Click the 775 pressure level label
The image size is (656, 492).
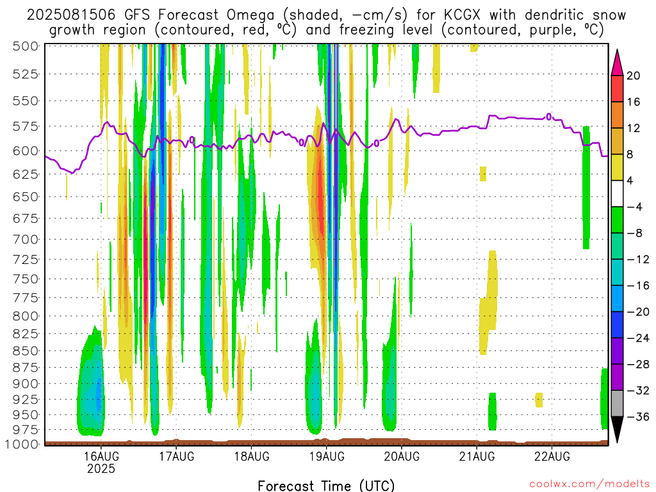pos(26,298)
